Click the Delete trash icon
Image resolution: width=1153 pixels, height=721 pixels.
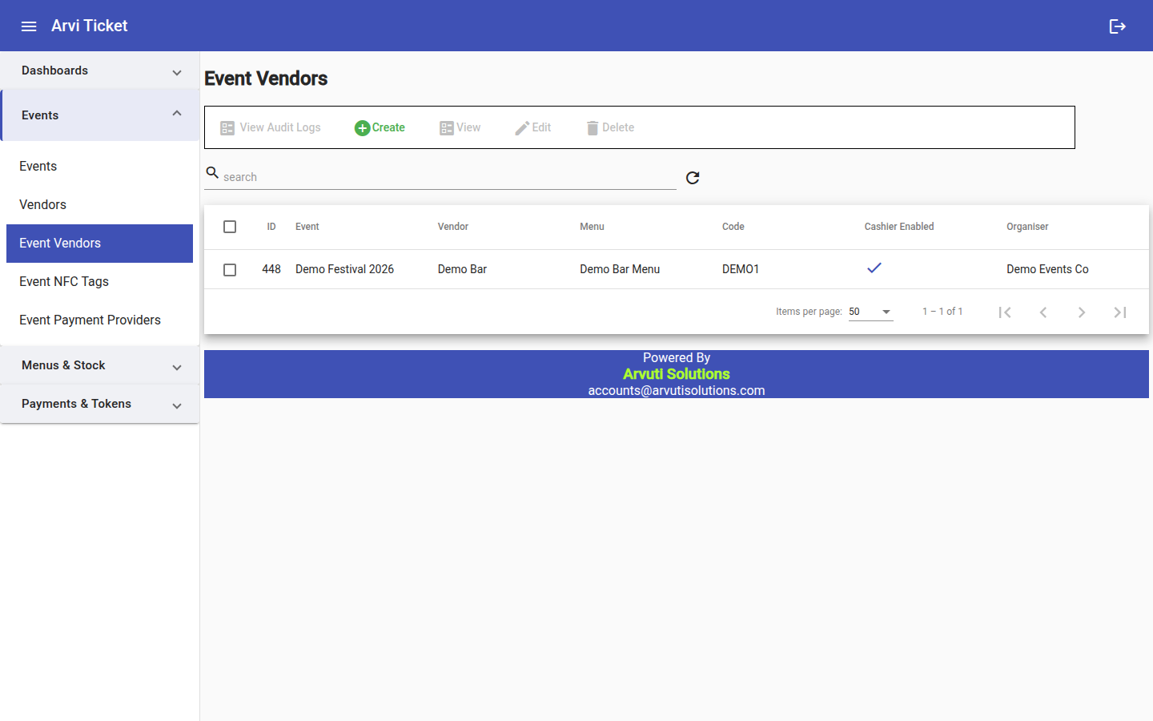pos(593,128)
